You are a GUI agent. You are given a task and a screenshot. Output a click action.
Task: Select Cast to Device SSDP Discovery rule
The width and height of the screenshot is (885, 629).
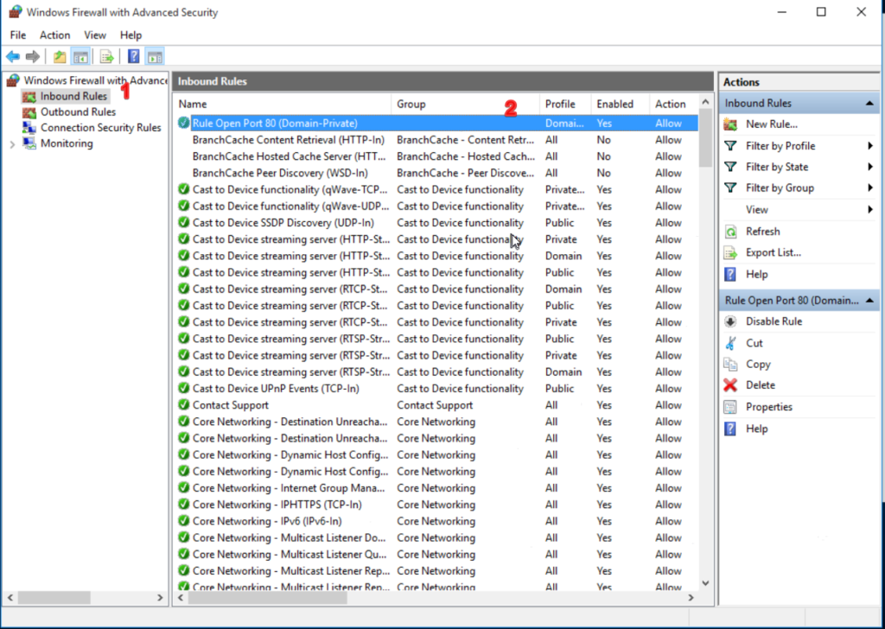pos(436,223)
